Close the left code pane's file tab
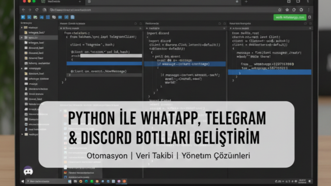Image resolution: width=331 pixels, height=186 pixels. click(140, 28)
